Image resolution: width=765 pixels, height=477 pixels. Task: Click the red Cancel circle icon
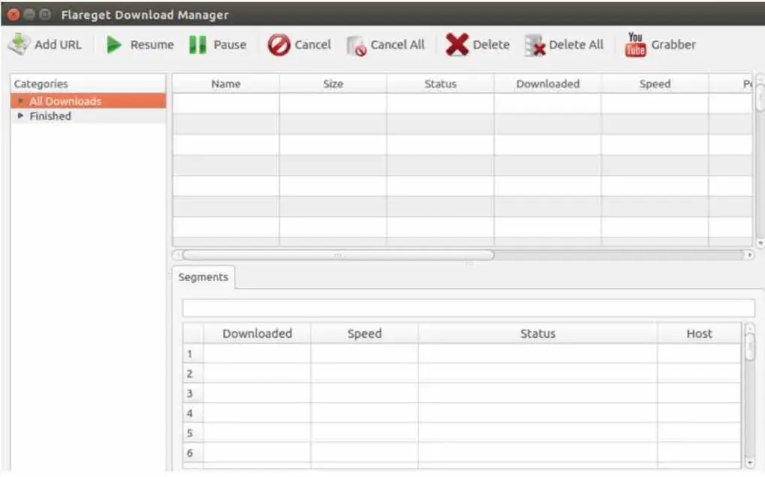[x=279, y=45]
